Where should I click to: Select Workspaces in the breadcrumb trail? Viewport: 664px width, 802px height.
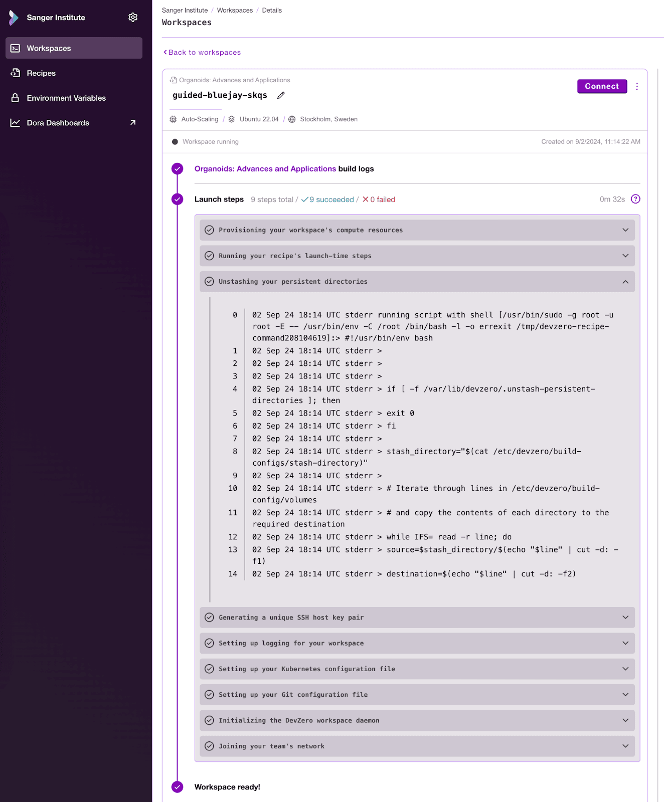tap(235, 11)
